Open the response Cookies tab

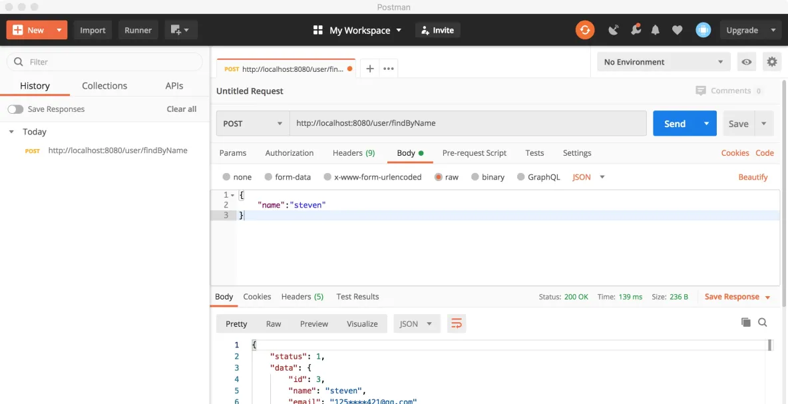click(258, 296)
